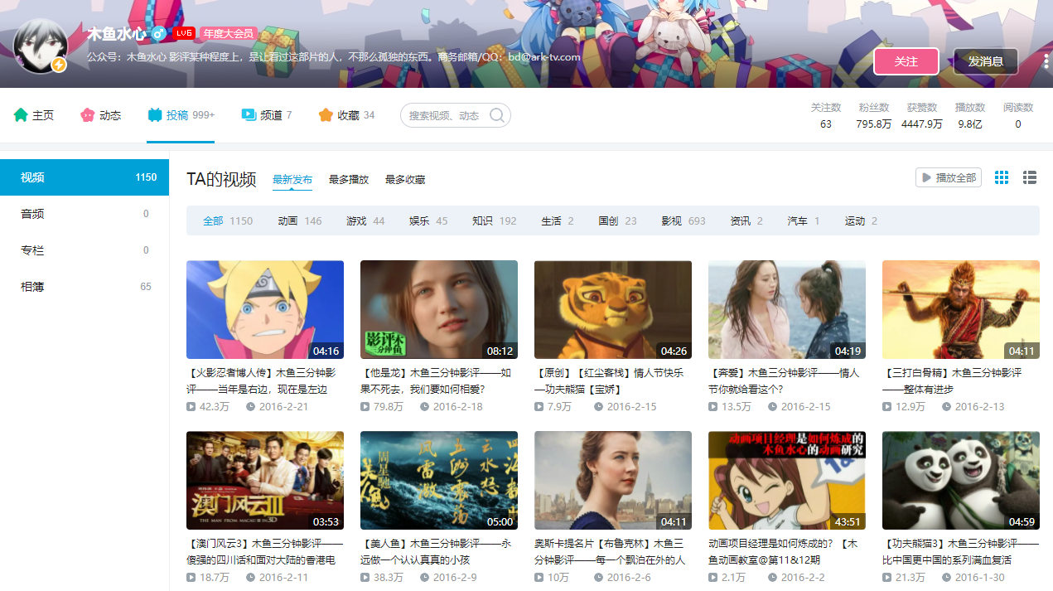Select the blue 投稿 icon
1053x591 pixels.
tap(155, 115)
